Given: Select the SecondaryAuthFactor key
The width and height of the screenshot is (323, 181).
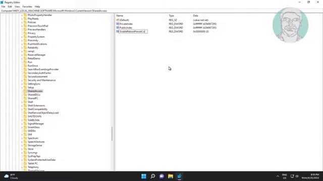Looking at the screenshot, I should [x=39, y=73].
